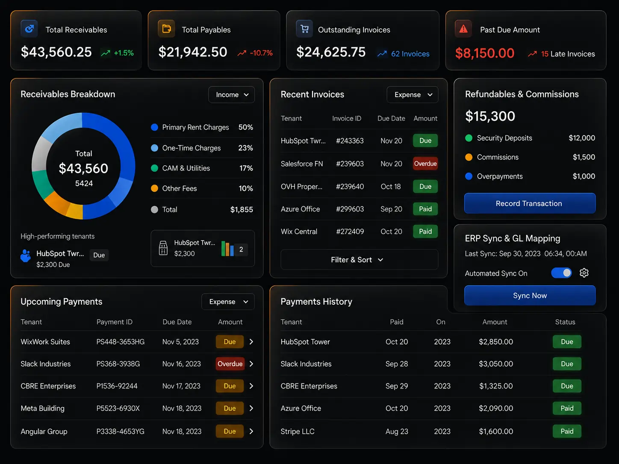The image size is (619, 464).
Task: Click Overdue badge for Slack Industries payment
Action: point(230,364)
